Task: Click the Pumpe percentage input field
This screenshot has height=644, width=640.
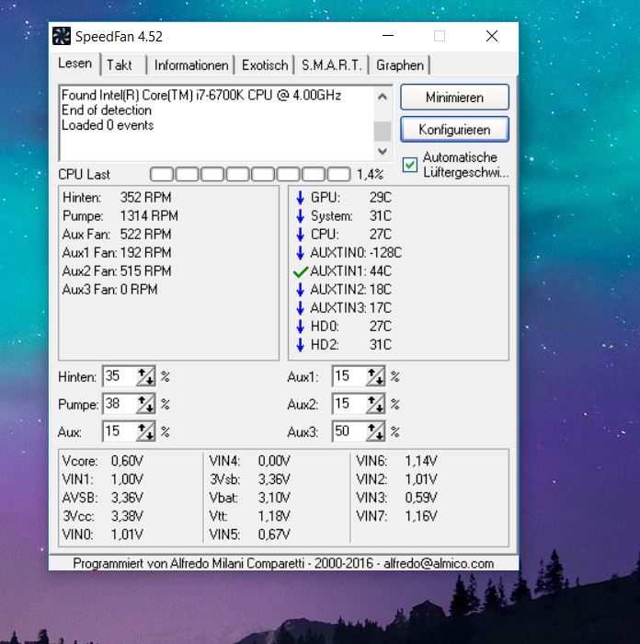Action: coord(119,404)
